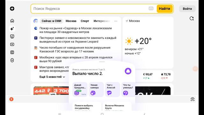Click the orange floating bubble at right edge
Screen dimensions: 204x115
tap(195, 69)
